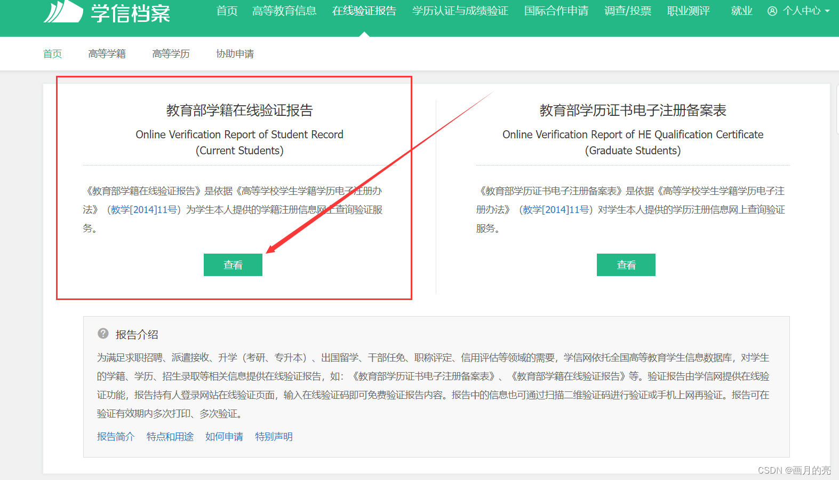Click 查看 under 教育部学历证书电子注册备案表
The height and width of the screenshot is (480, 839).
[626, 265]
